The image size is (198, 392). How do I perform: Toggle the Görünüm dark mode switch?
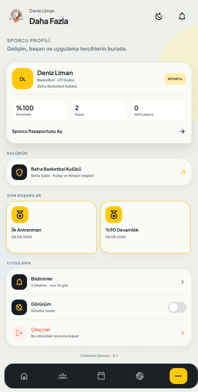pyautogui.click(x=177, y=307)
